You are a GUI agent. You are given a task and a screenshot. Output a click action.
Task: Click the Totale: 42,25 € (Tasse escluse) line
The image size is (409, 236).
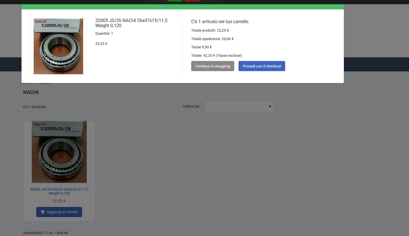pyautogui.click(x=216, y=56)
